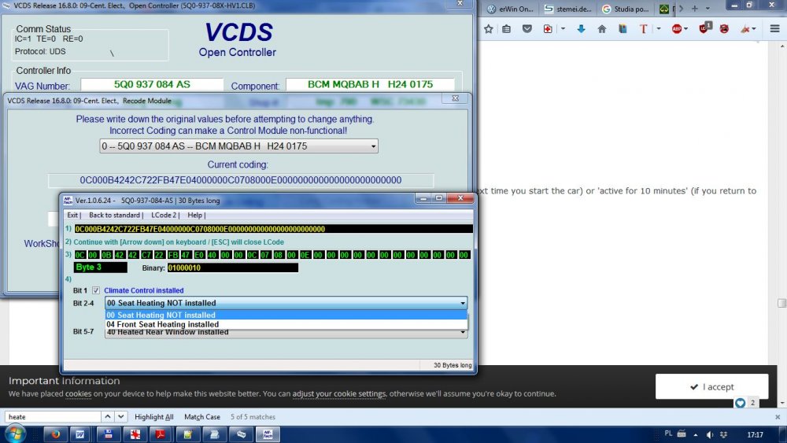The width and height of the screenshot is (787, 443).
Task: Open Word from the taskbar
Action: (x=79, y=434)
